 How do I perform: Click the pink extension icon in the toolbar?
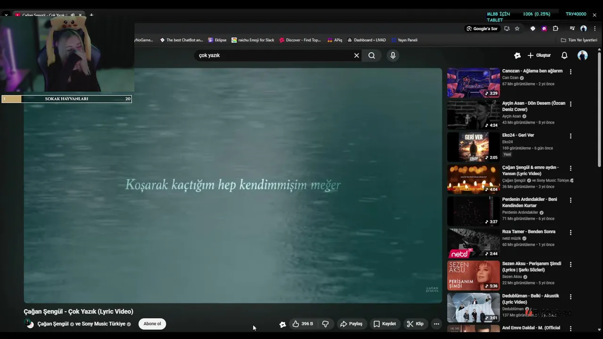[544, 29]
